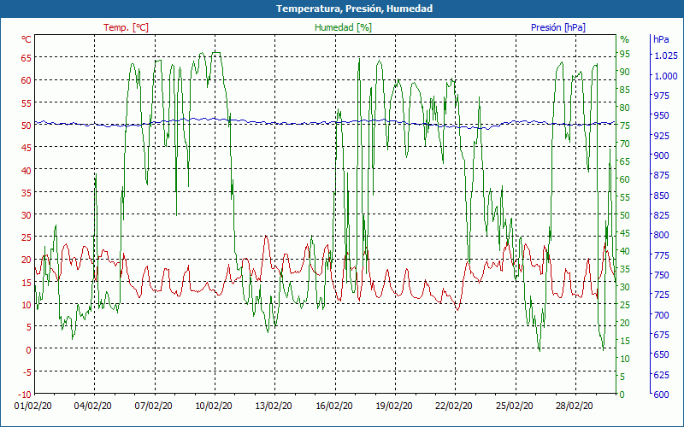
Task: Click the 600 value on pressure axis
Action: 661,395
